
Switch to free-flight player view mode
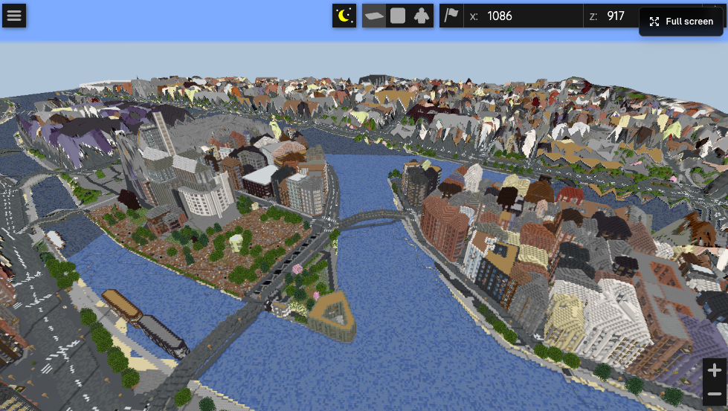coord(422,16)
